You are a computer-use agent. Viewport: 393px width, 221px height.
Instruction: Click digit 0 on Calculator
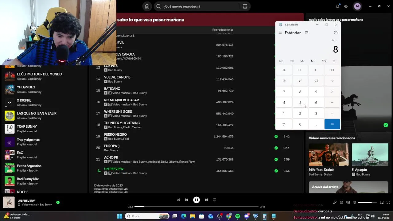[x=300, y=124]
